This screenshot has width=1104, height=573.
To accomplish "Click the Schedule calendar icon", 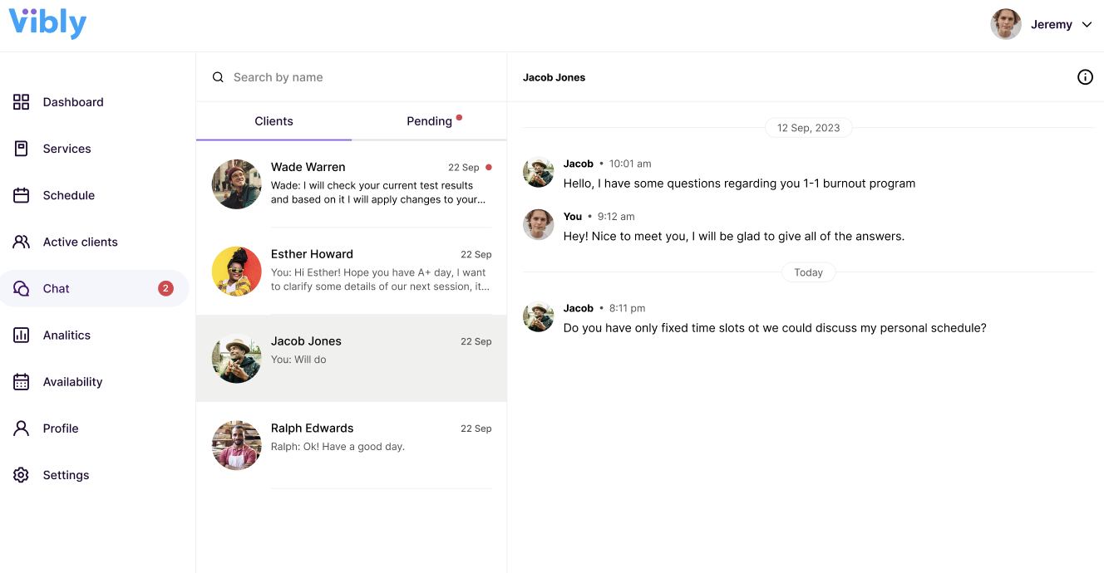I will point(22,195).
